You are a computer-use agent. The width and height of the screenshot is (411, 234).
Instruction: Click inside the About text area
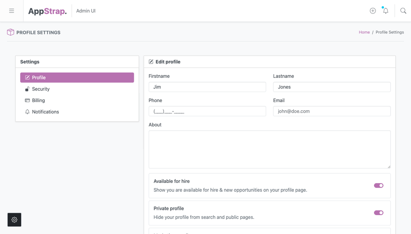point(270,150)
